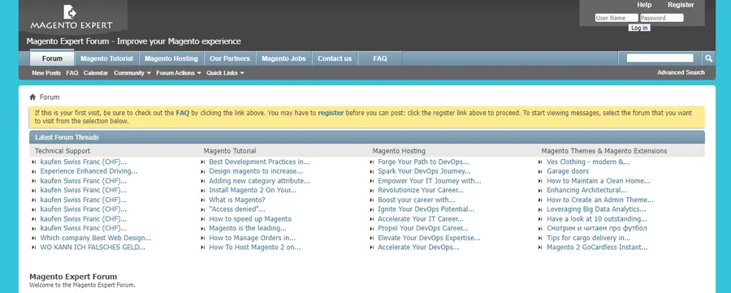Switch to Magento Hosting tab

pyautogui.click(x=171, y=58)
